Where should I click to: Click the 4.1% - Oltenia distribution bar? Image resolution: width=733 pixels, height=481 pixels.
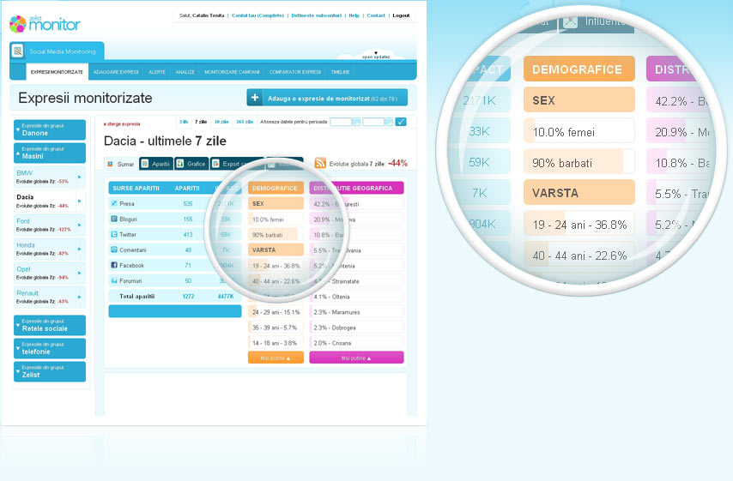[x=356, y=297]
